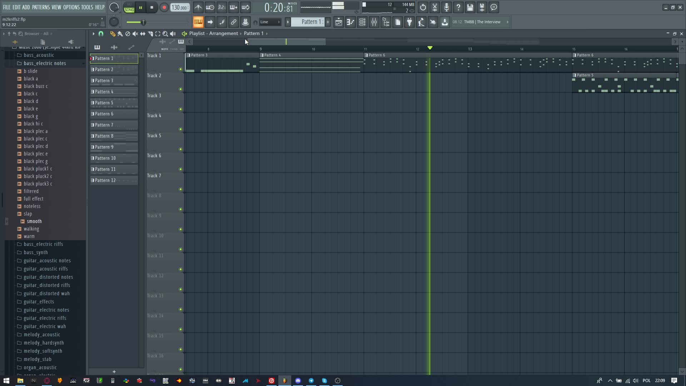Open the Pattern 1 selector dropdown arrow
This screenshot has height=386, width=686.
tap(288, 22)
